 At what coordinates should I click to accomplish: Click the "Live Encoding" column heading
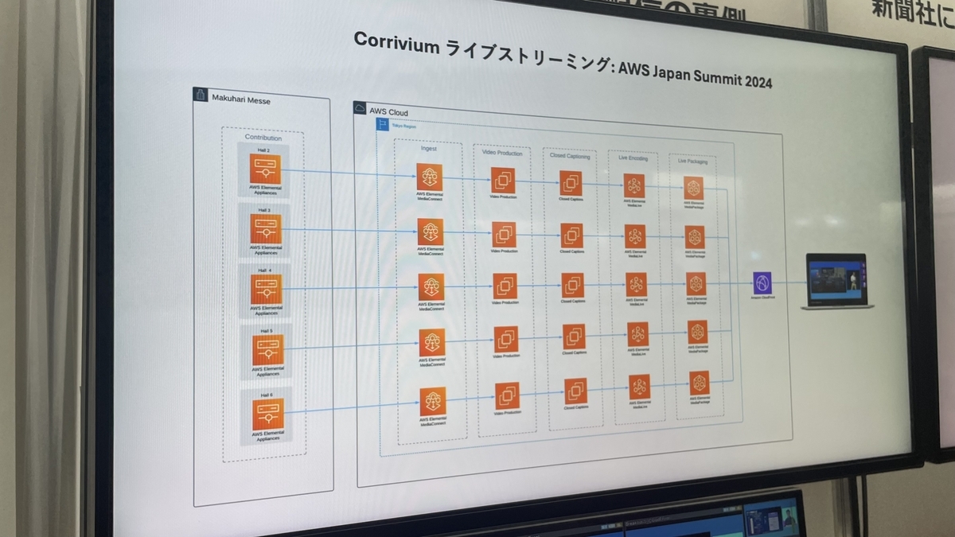[633, 158]
